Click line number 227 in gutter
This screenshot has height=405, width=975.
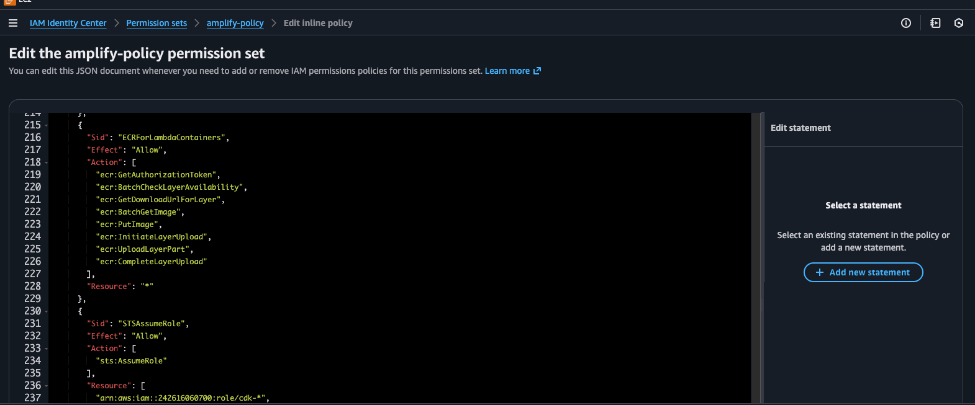point(33,274)
